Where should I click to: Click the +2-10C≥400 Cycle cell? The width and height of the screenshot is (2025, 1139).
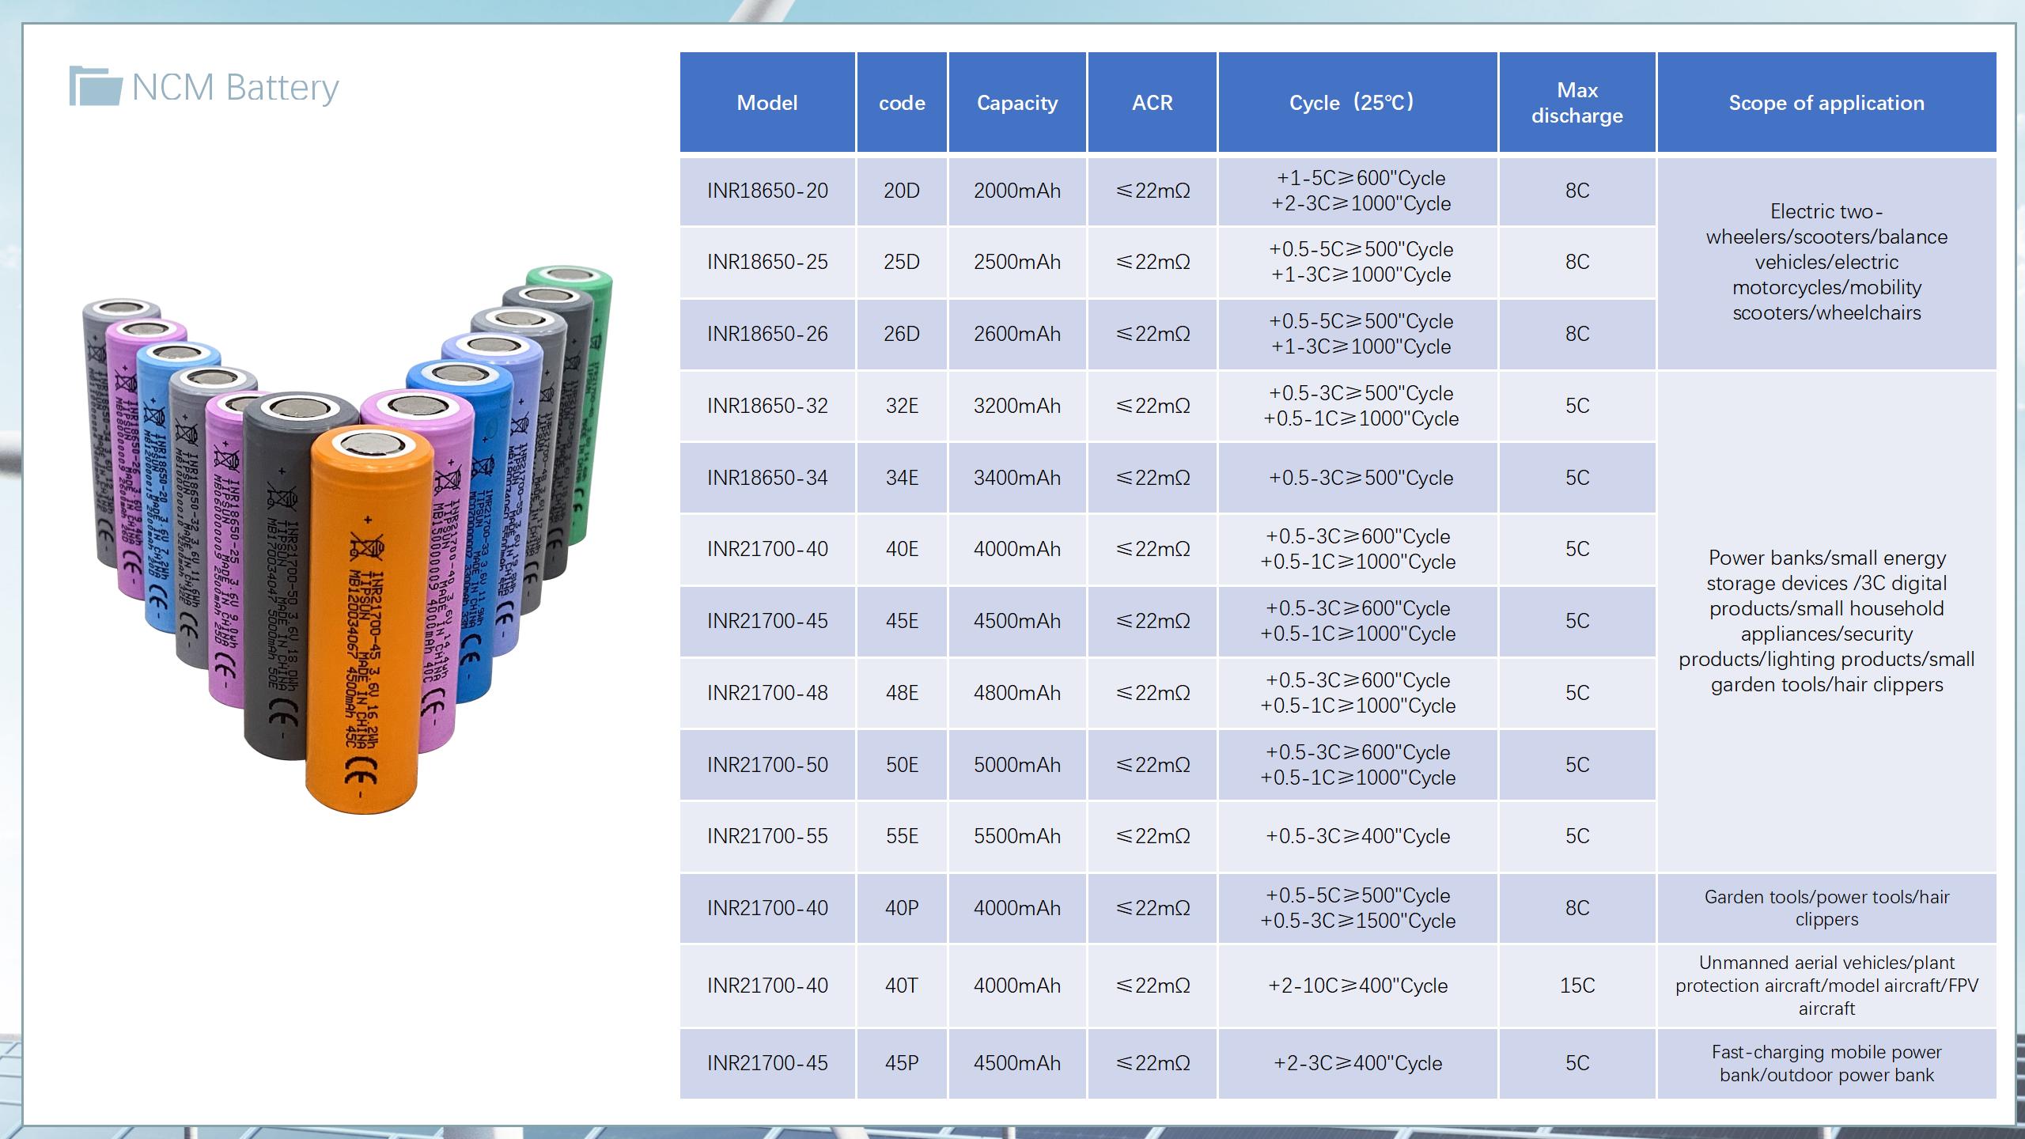click(1357, 986)
